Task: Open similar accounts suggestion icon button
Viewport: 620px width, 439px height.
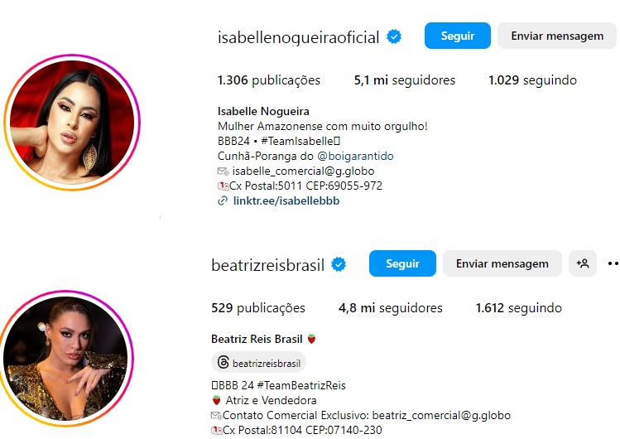Action: tap(583, 263)
